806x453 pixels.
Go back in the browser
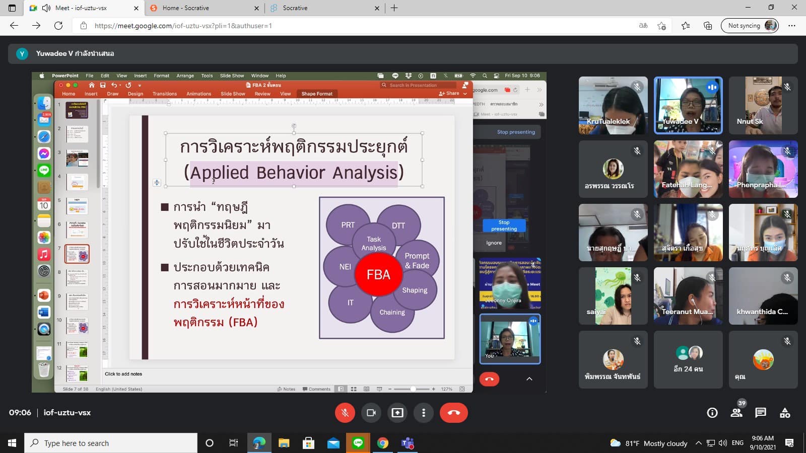pyautogui.click(x=14, y=26)
